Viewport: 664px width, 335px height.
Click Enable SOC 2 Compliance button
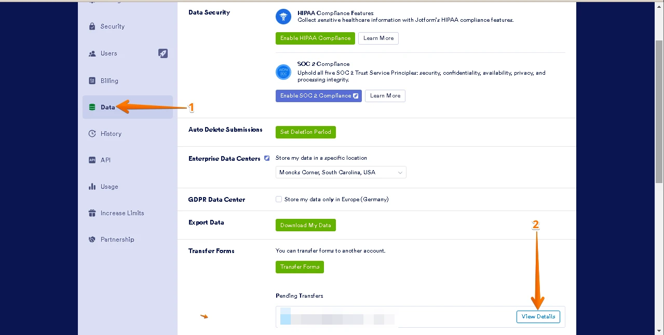coord(319,96)
